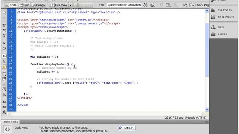Click the Format Source Code icon
The width and height of the screenshot is (239, 134).
(4, 112)
